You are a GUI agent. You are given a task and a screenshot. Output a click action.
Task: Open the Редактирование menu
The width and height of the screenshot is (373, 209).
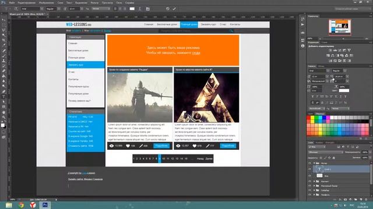26,3
